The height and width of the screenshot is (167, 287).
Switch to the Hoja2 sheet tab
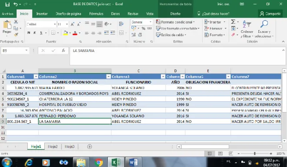click(x=53, y=147)
